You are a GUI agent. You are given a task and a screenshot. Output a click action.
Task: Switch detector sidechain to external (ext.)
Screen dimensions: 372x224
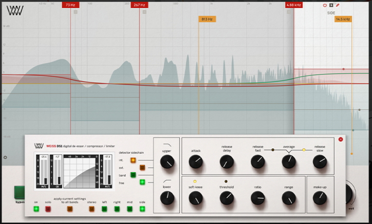[x=142, y=167]
